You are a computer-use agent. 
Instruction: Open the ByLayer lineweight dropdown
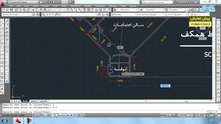[x=177, y=14]
